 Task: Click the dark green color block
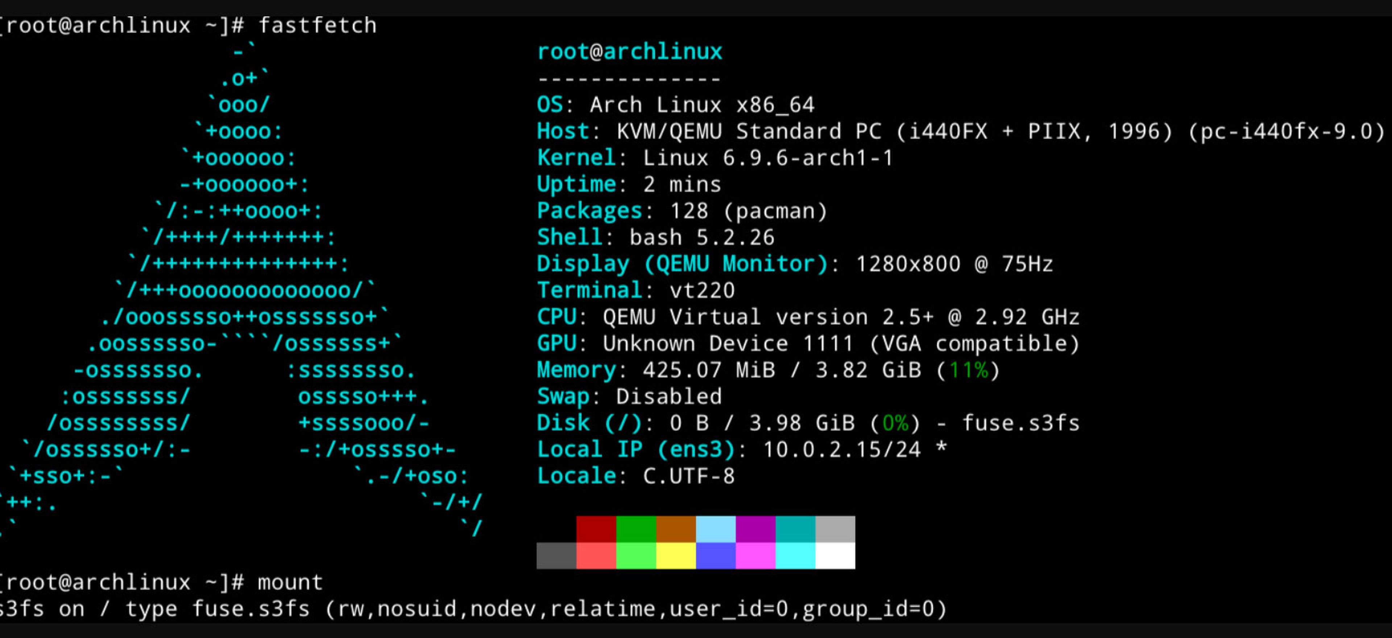pos(636,529)
